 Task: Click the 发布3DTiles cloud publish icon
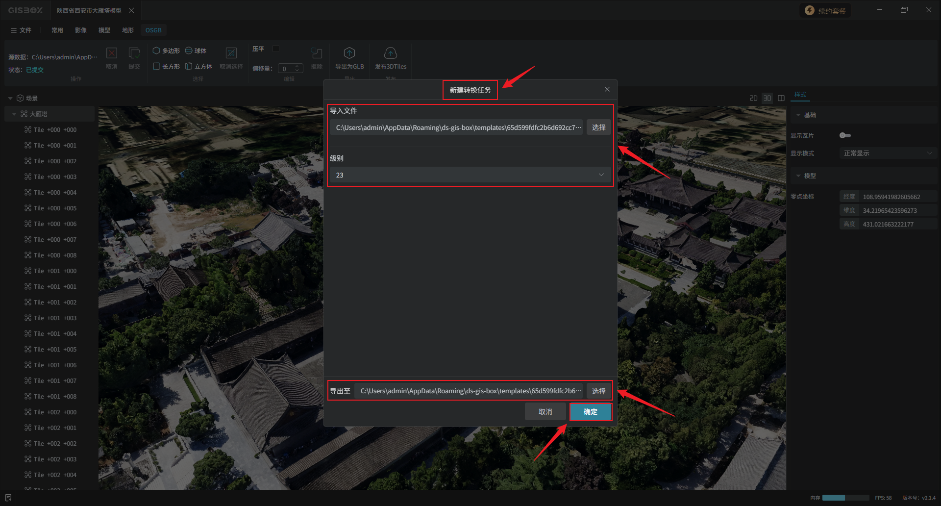point(390,53)
